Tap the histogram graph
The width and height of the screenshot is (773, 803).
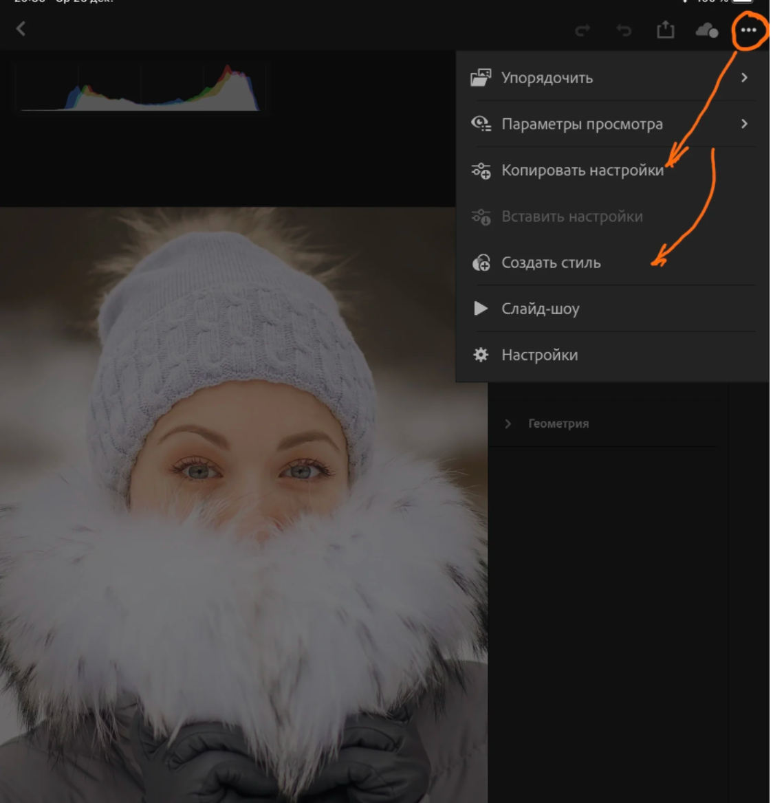pyautogui.click(x=141, y=88)
